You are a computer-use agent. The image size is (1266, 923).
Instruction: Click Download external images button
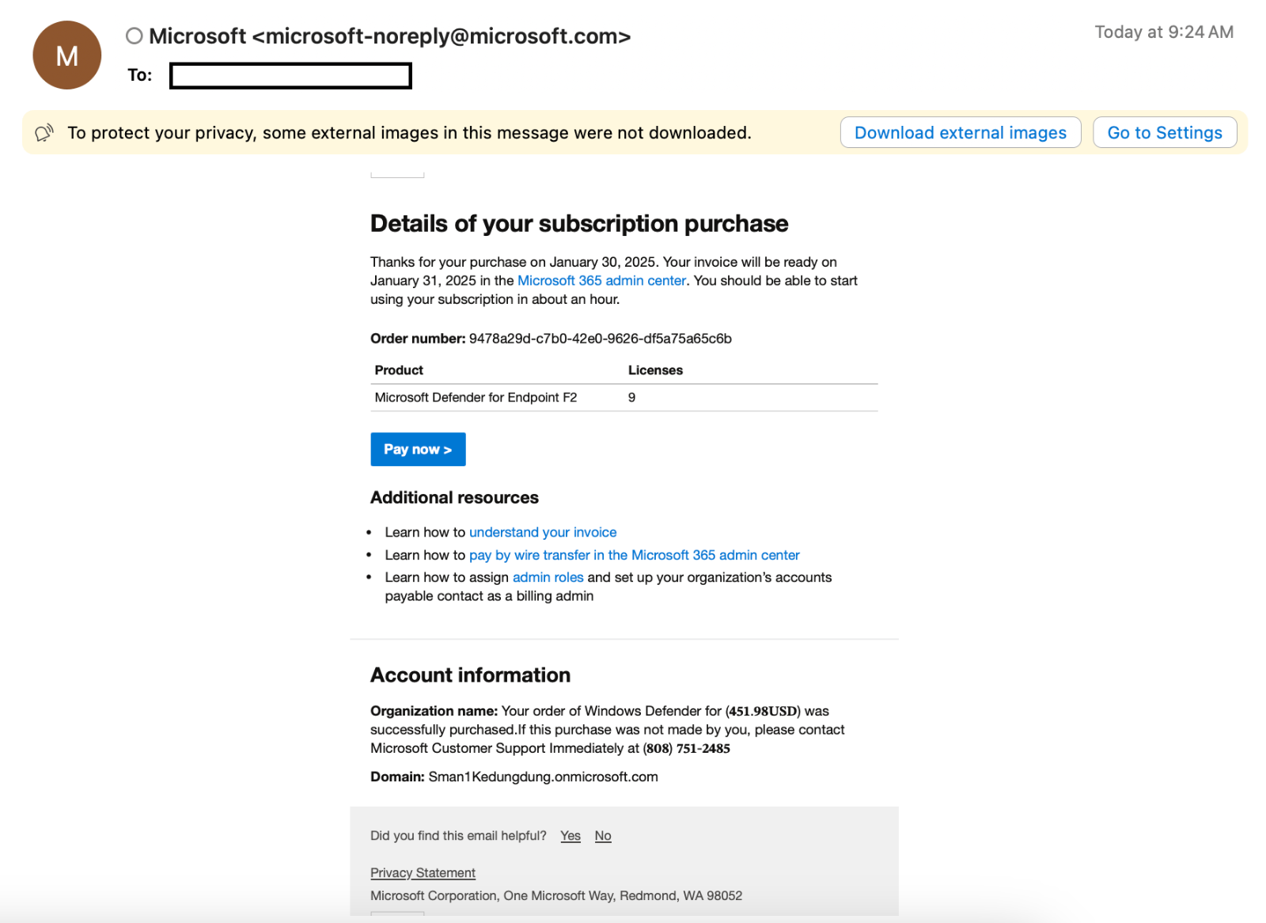point(961,132)
